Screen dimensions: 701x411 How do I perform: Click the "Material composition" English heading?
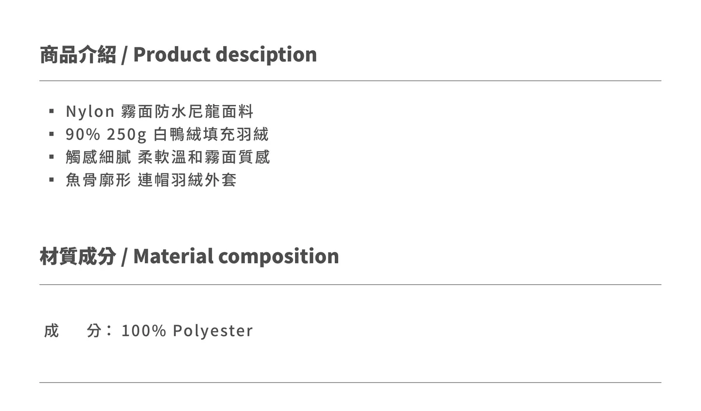pos(236,256)
